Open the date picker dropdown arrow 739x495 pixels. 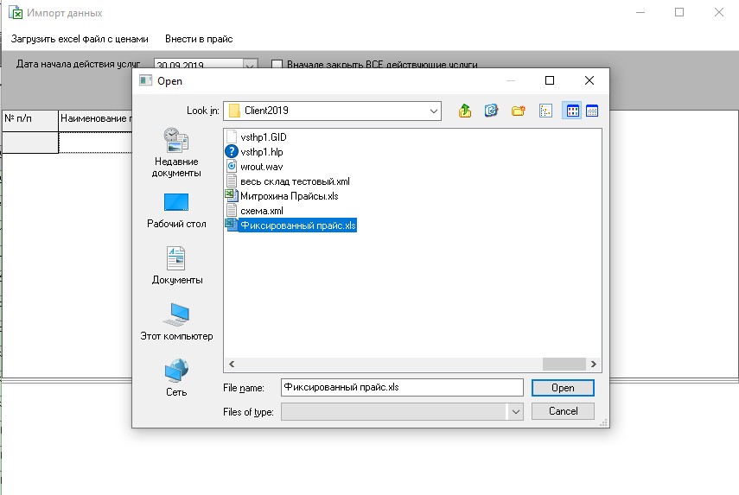point(250,66)
